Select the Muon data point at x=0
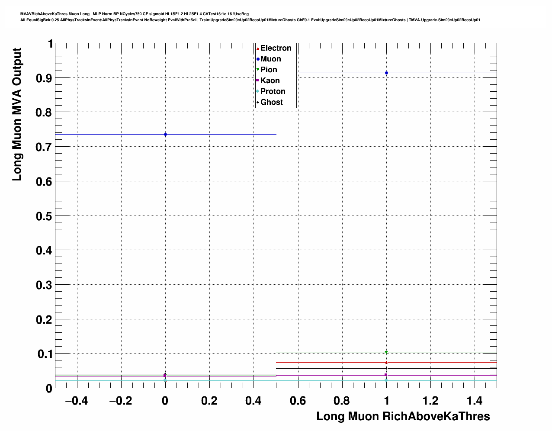 (165, 135)
